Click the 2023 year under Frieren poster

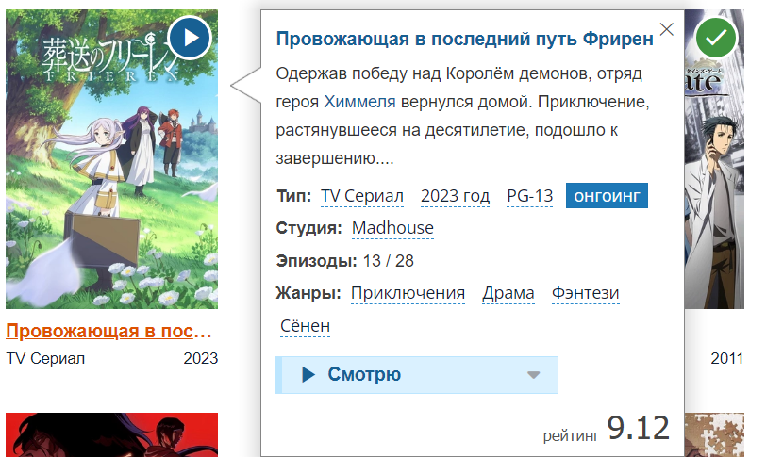[201, 359]
